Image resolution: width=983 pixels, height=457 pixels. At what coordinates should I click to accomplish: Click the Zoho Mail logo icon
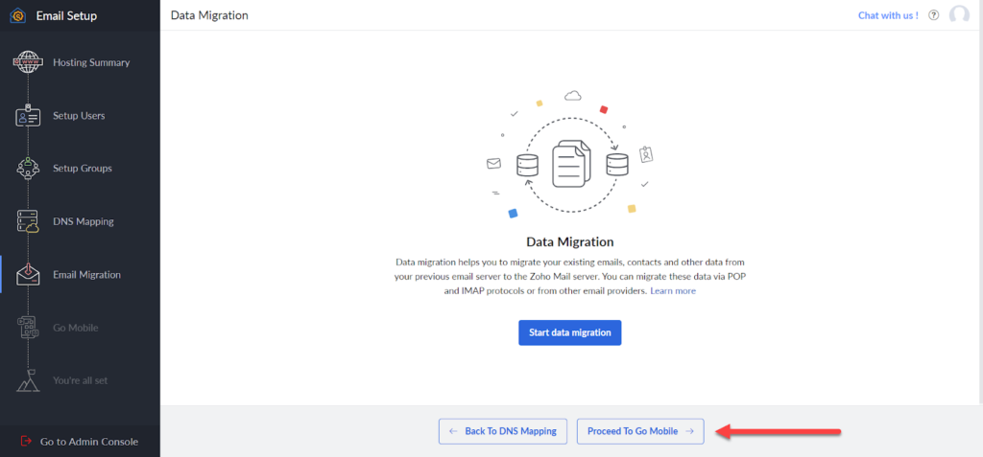tap(18, 15)
